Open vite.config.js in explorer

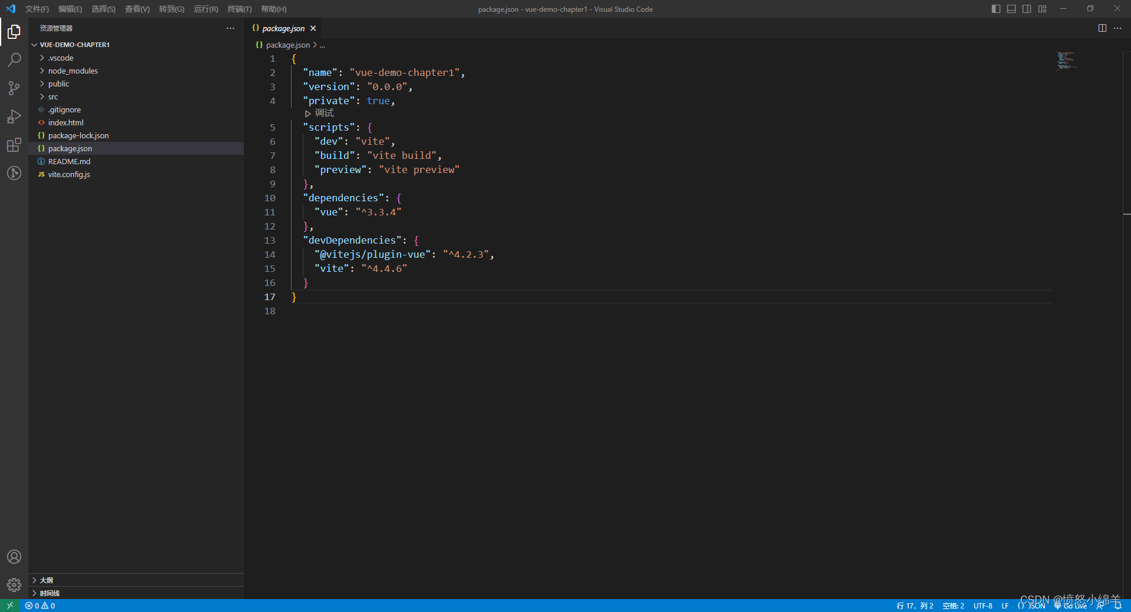[136, 174]
